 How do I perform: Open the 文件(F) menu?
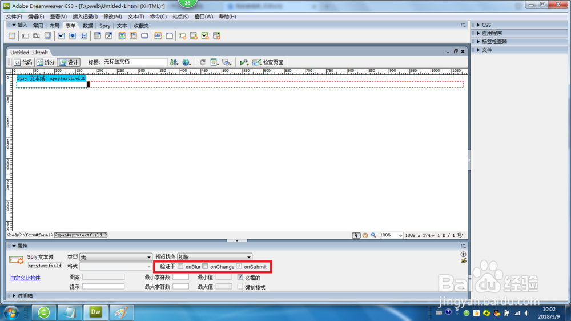[x=14, y=17]
